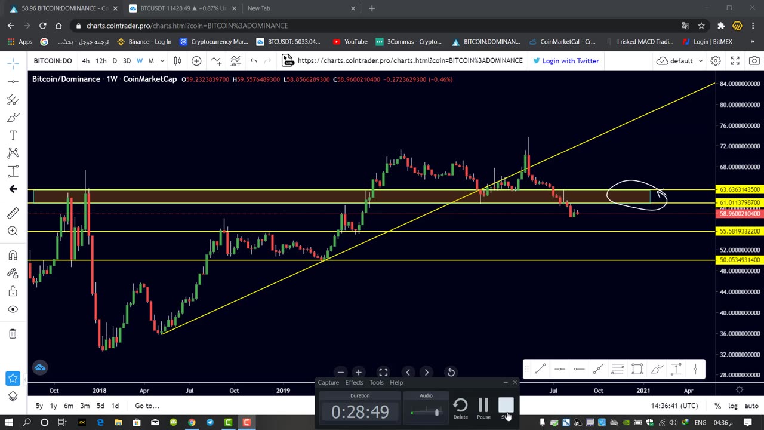Screen dimensions: 764x430
Task: Select the 4h timeframe
Action: [x=85, y=61]
